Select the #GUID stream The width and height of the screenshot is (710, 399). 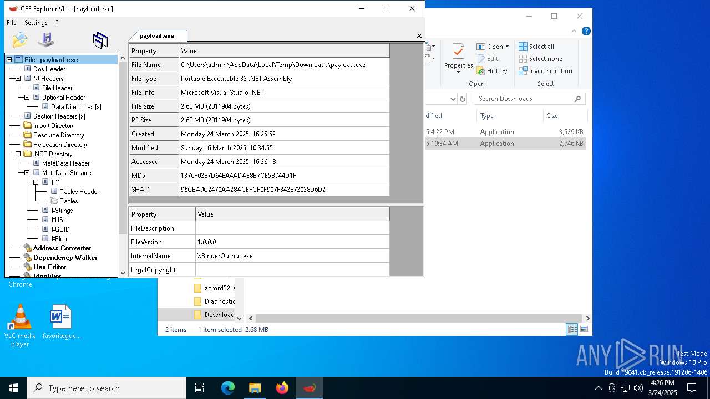pos(60,229)
